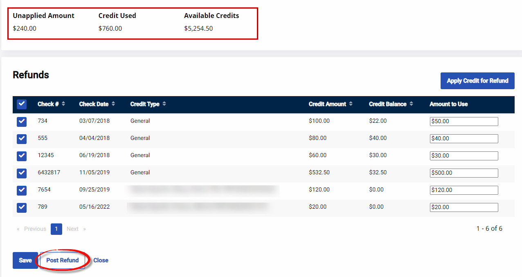
Task: Click the $500.00 Amount to Use field
Action: 464,173
